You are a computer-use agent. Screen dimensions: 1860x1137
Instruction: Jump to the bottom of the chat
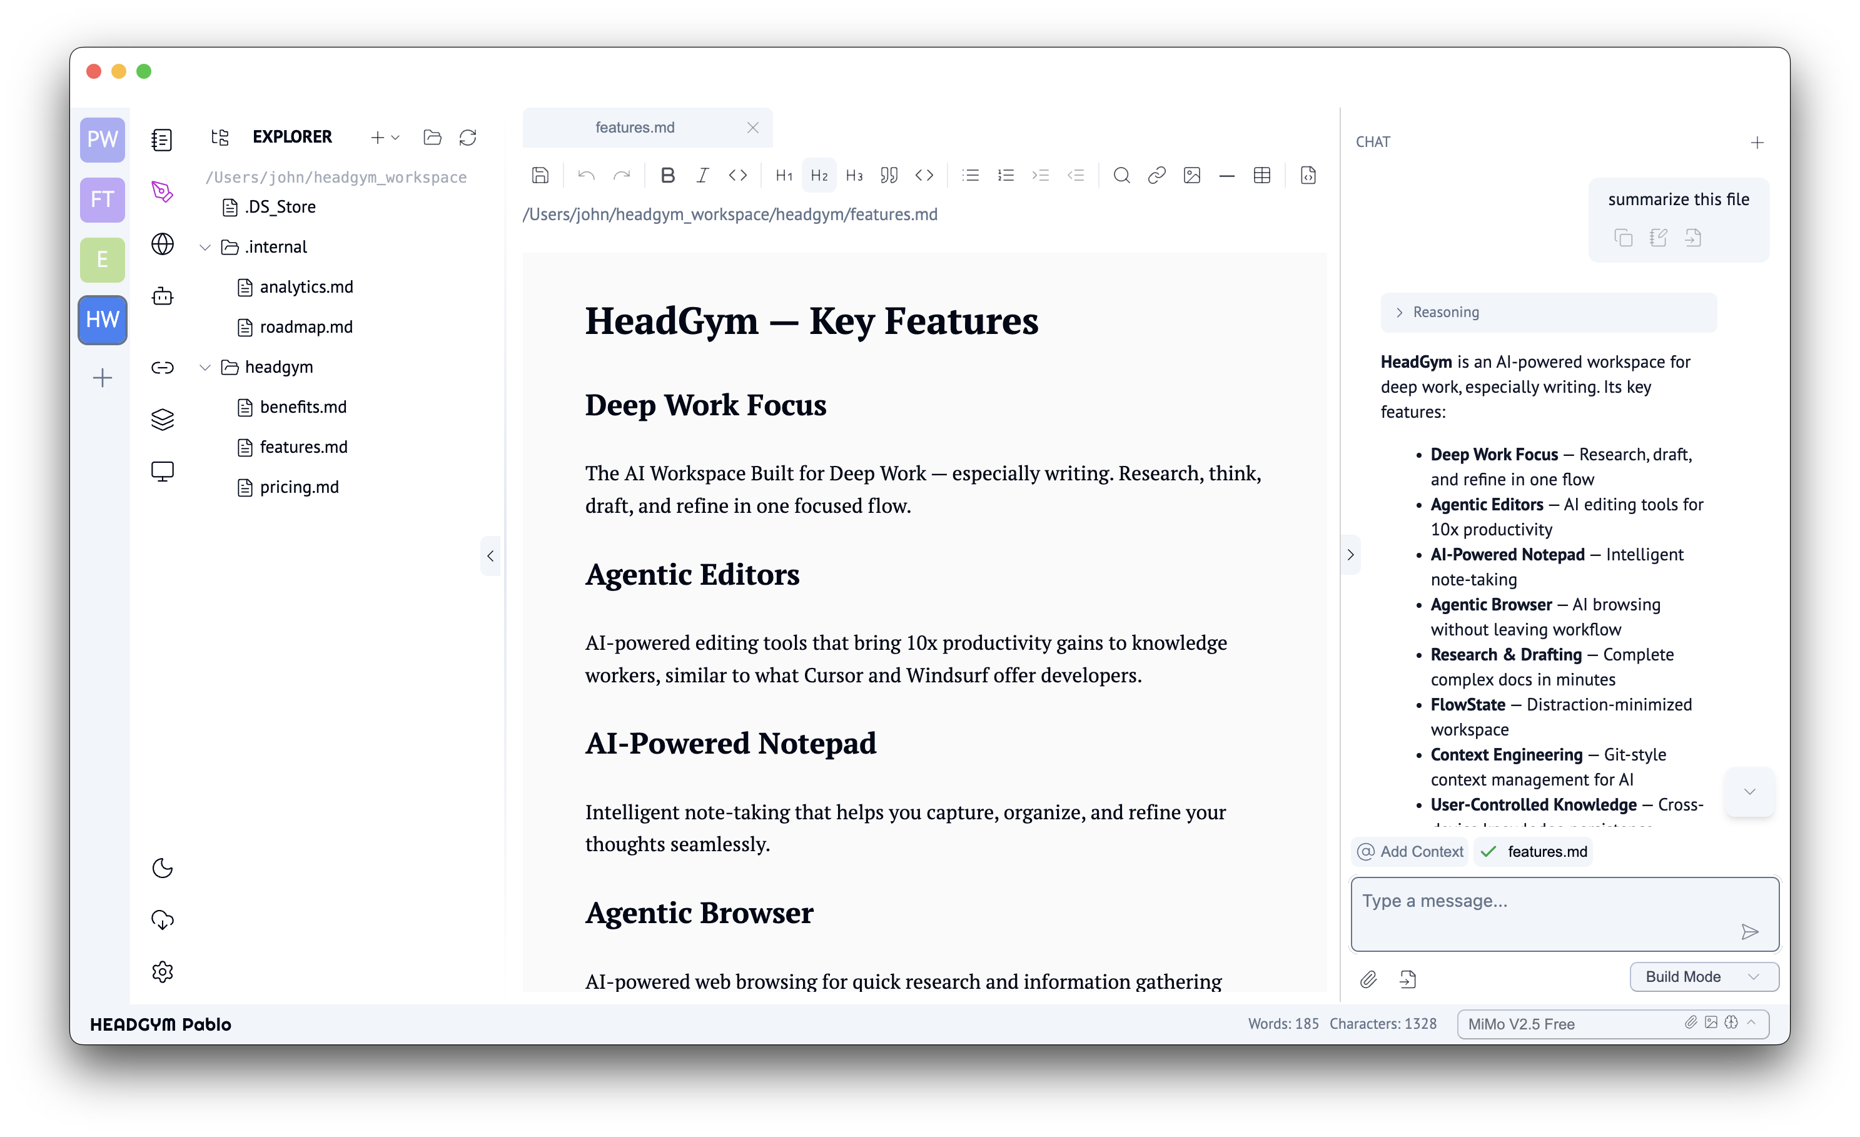click(1750, 792)
